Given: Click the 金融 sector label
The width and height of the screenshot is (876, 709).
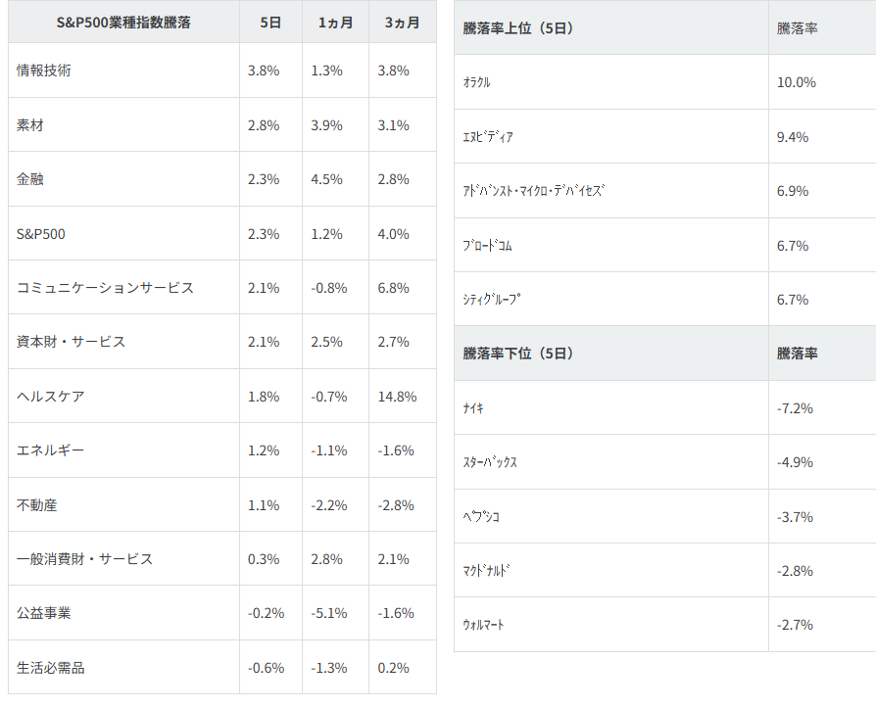Looking at the screenshot, I should coord(30,179).
